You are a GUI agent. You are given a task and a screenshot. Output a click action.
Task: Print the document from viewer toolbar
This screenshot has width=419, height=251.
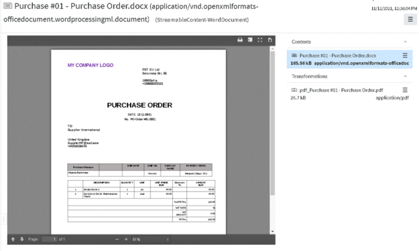coord(240,40)
